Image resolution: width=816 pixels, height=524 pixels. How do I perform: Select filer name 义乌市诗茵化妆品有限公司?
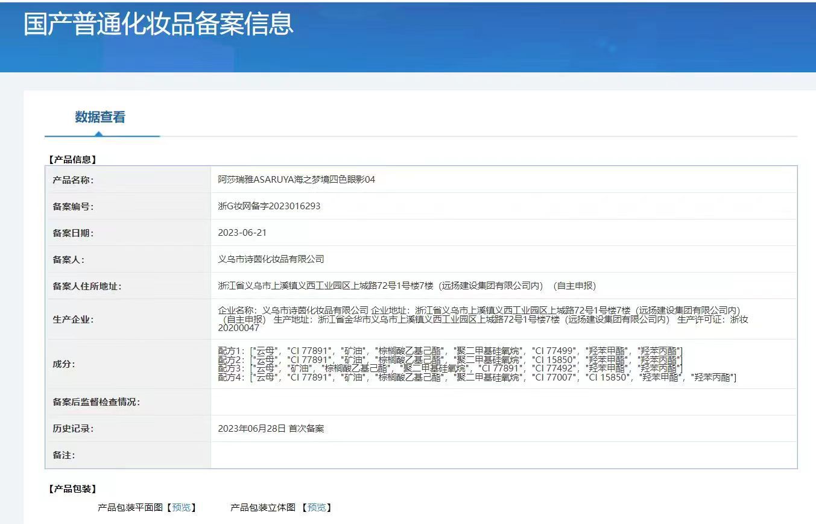[x=271, y=259]
